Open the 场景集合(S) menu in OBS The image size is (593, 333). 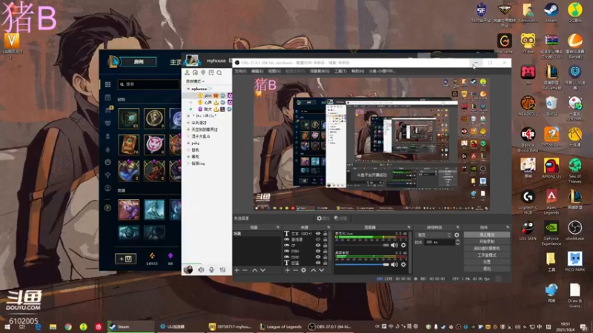click(319, 71)
